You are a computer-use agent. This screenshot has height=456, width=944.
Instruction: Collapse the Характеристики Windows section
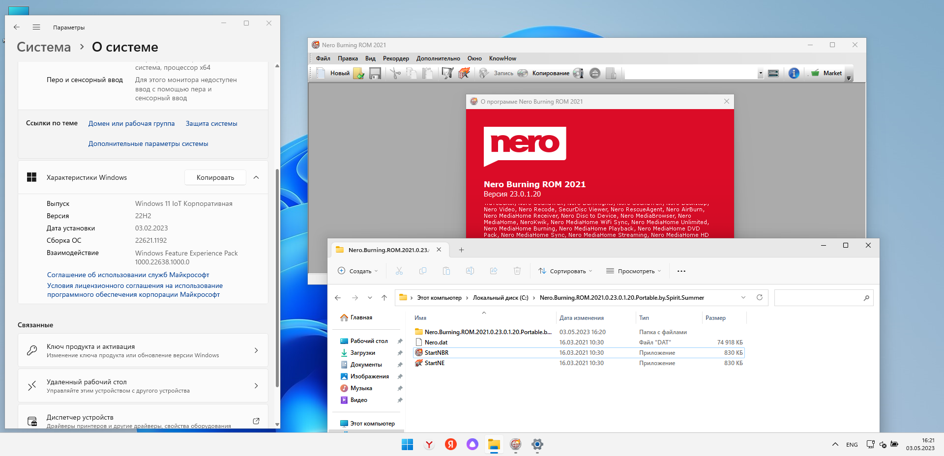pyautogui.click(x=256, y=177)
